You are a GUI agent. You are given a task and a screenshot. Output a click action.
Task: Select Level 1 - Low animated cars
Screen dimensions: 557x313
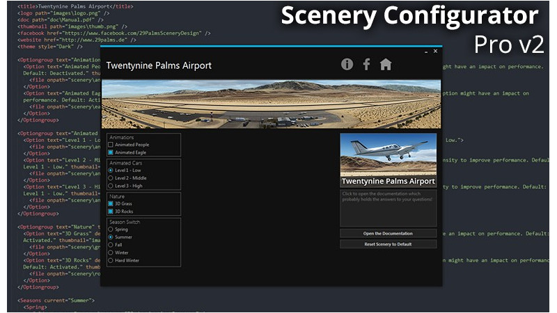(111, 170)
